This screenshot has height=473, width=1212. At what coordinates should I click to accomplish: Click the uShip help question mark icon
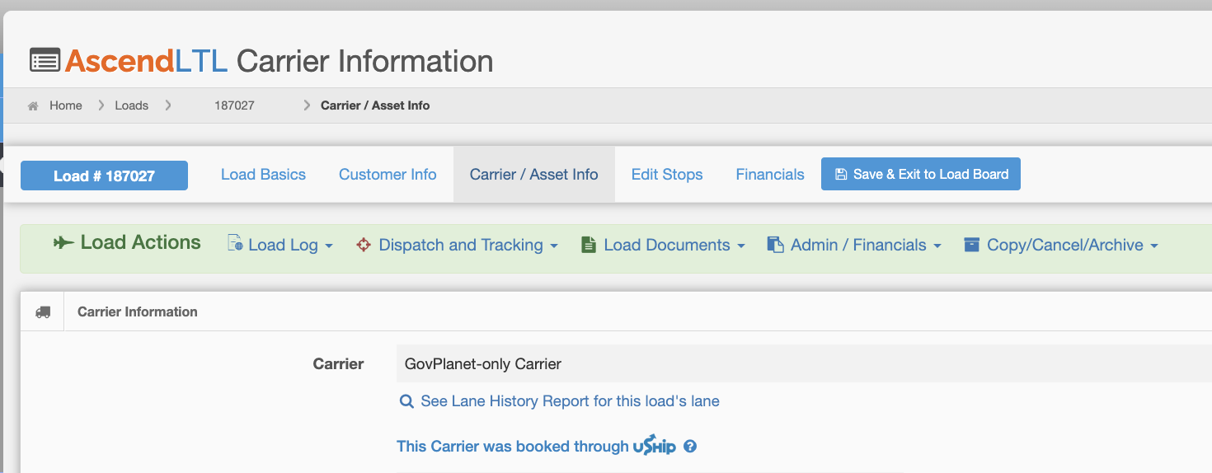point(691,447)
